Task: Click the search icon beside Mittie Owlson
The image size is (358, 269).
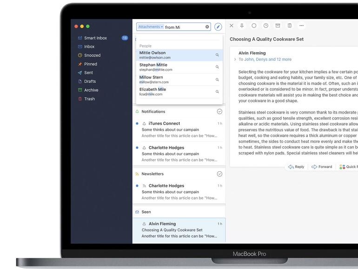Action: [217, 55]
